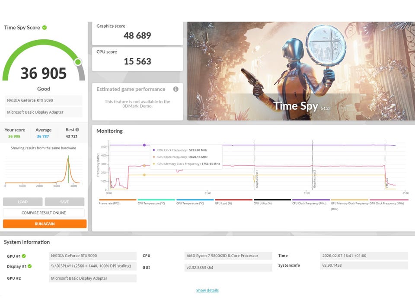Toggle the GPU Temperature legend item
Viewport: 415px width, 304px height.
(x=195, y=202)
